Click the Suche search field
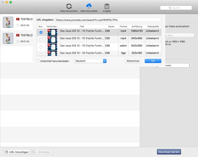This screenshot has width=198, height=157. pos(176,8)
